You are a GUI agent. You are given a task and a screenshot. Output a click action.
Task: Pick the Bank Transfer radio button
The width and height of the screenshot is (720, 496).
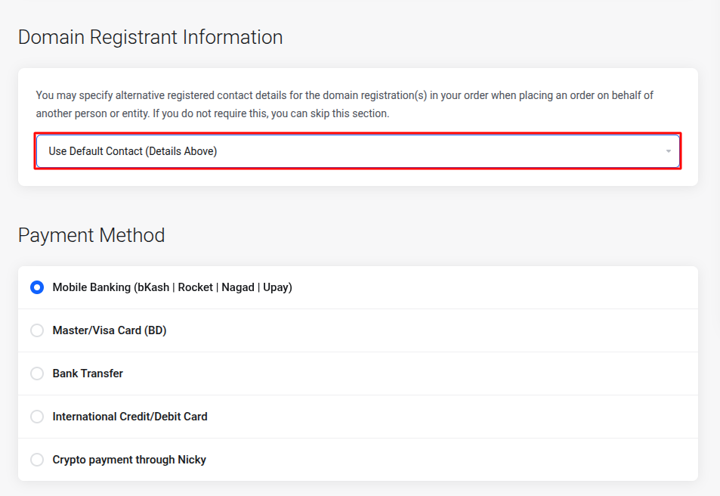tap(37, 374)
